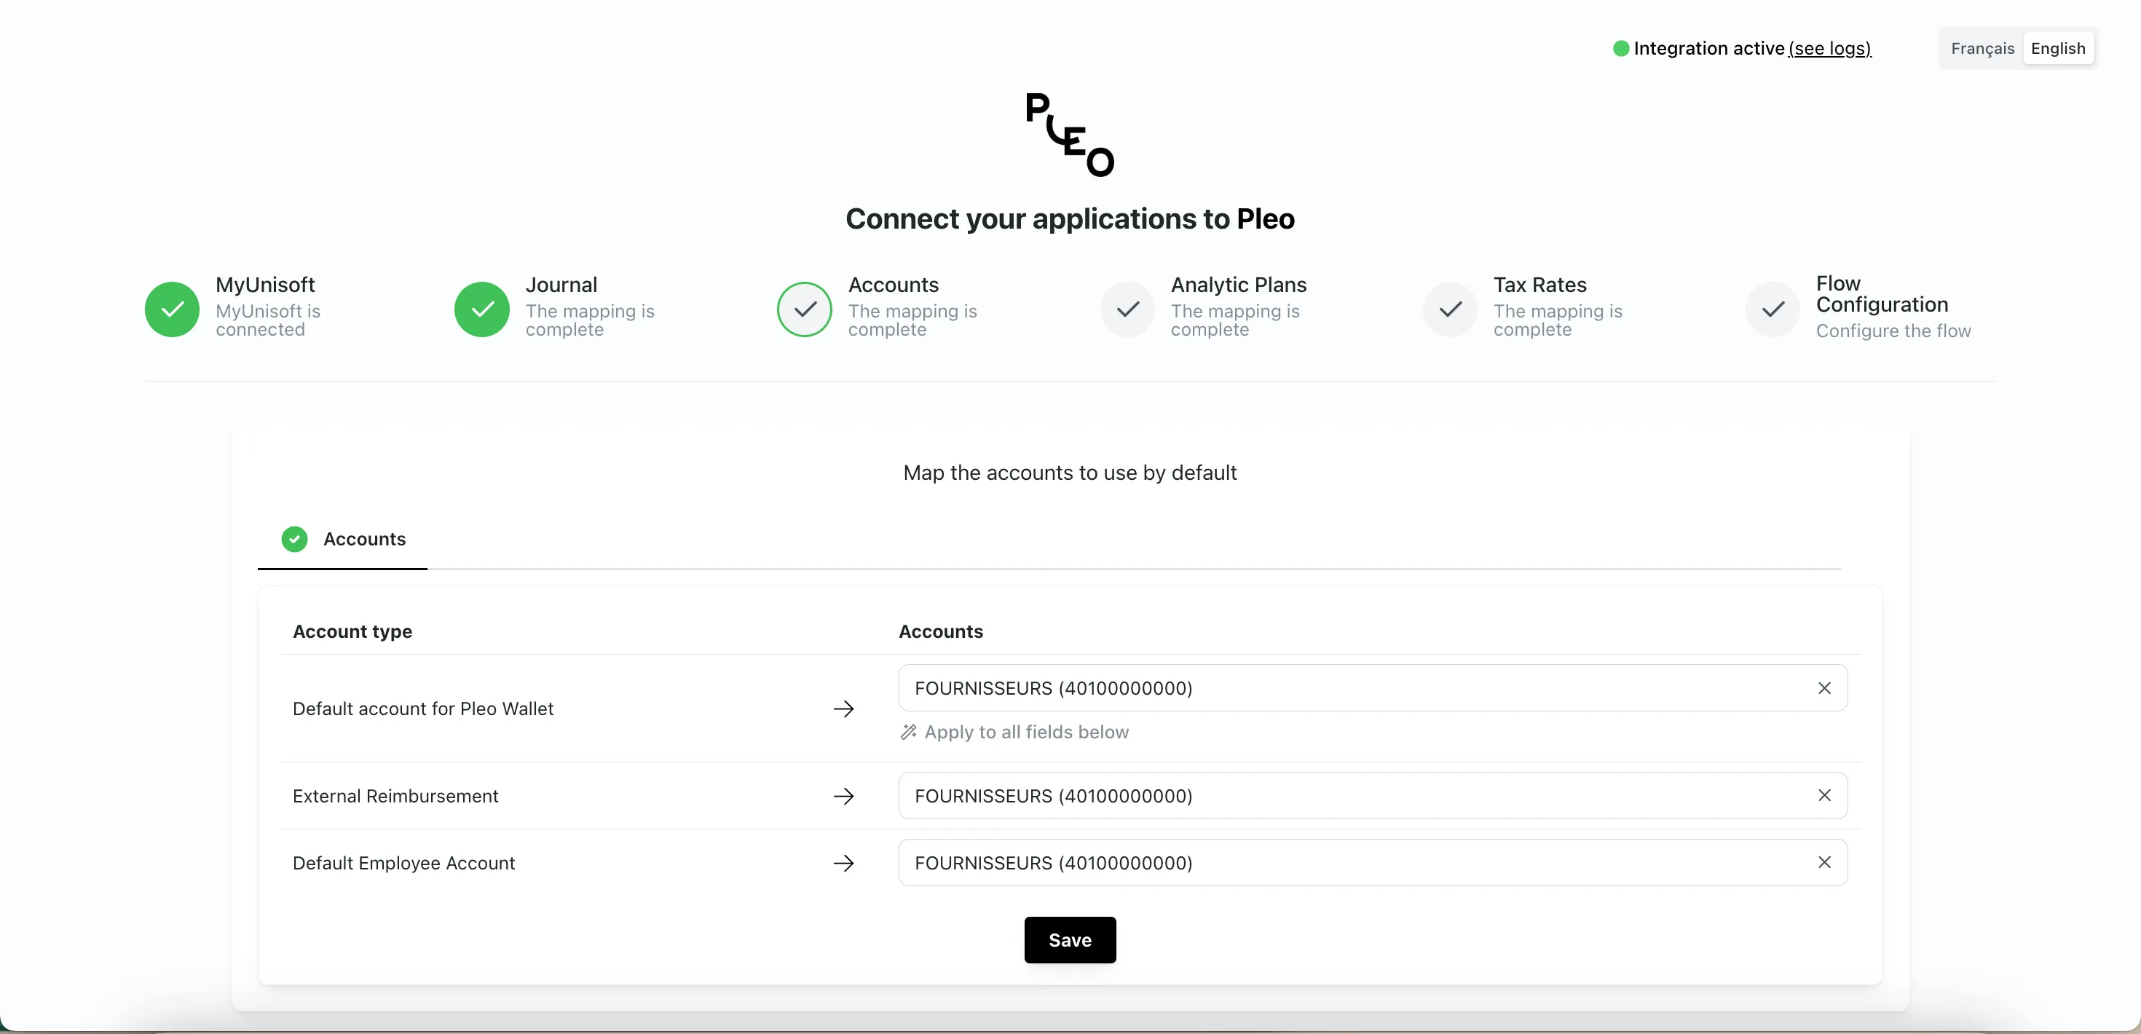Open the see logs link

[1829, 48]
